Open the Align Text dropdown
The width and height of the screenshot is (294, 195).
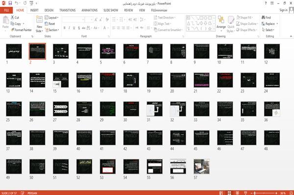(x=162, y=24)
